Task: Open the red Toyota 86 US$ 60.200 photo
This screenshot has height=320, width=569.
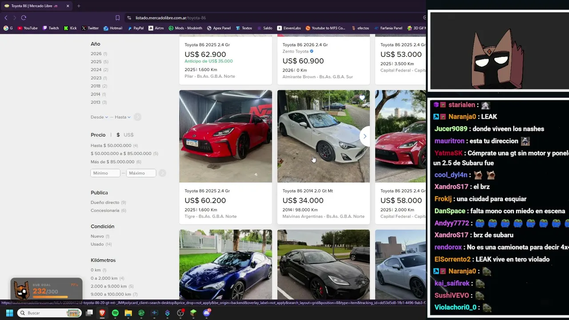Action: click(x=225, y=136)
